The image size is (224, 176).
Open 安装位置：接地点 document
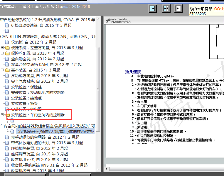(x=26, y=98)
